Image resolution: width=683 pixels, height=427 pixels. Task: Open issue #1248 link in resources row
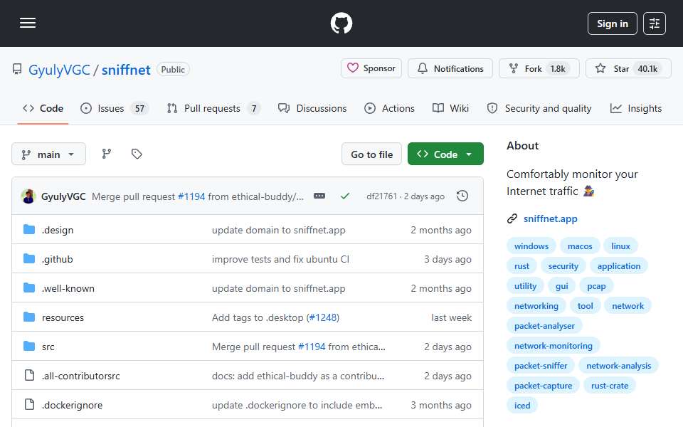tap(323, 317)
